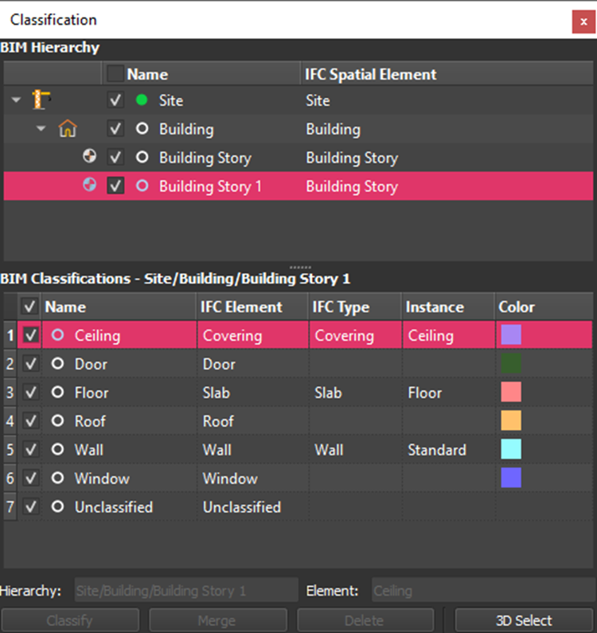Click the IFC Element column header

(242, 307)
